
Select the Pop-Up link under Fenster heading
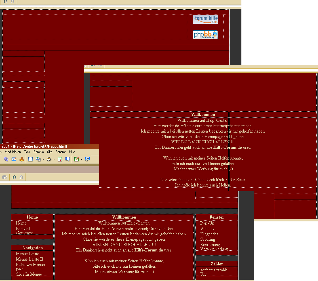pos(207,223)
